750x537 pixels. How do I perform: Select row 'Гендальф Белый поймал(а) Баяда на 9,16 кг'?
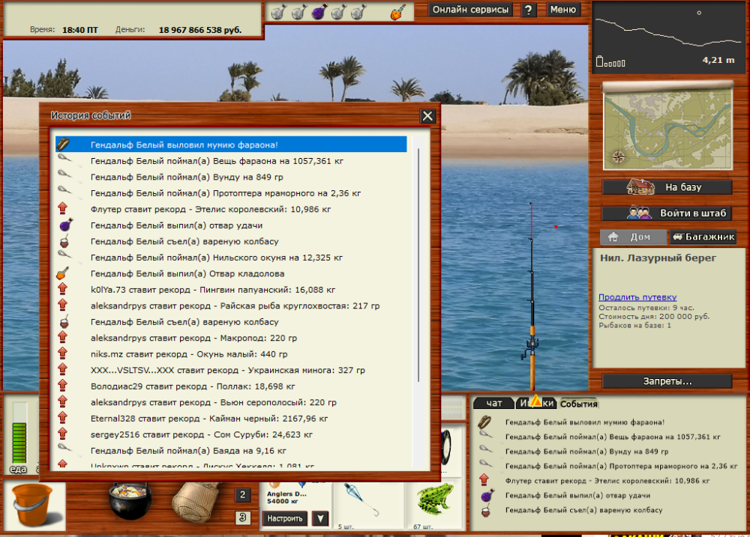pyautogui.click(x=231, y=451)
